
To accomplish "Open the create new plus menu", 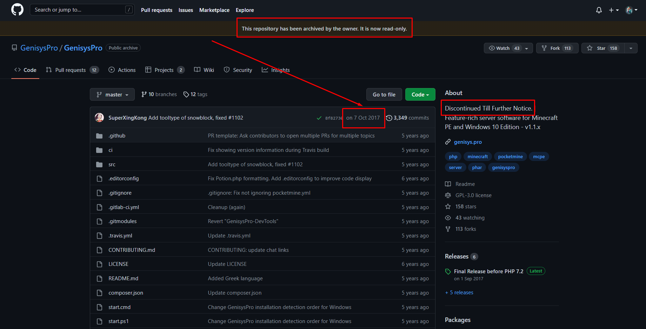I will pos(613,10).
